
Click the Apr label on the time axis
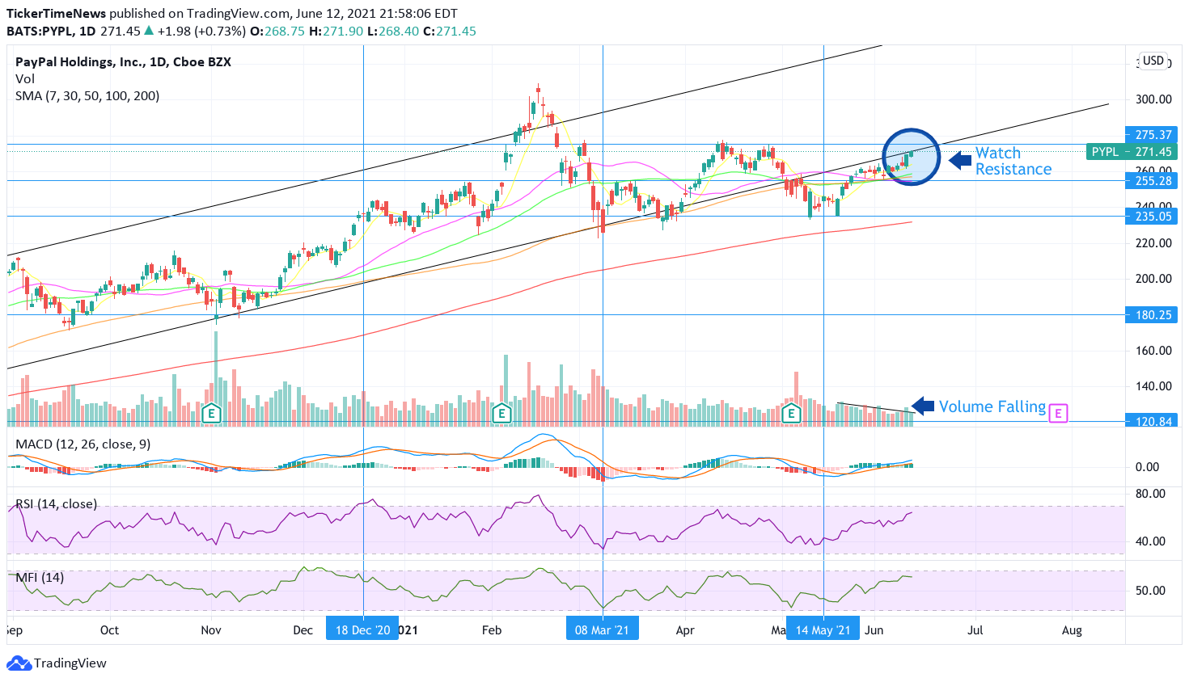point(685,630)
